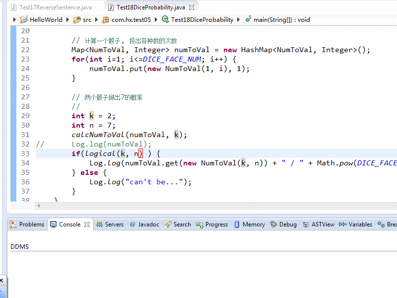Click the DDMS console label
Screen dimensions: 397x298
click(x=19, y=246)
